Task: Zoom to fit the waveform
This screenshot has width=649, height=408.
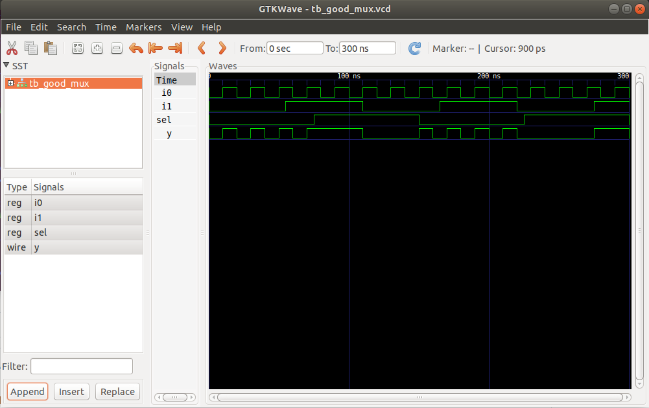Action: click(78, 48)
